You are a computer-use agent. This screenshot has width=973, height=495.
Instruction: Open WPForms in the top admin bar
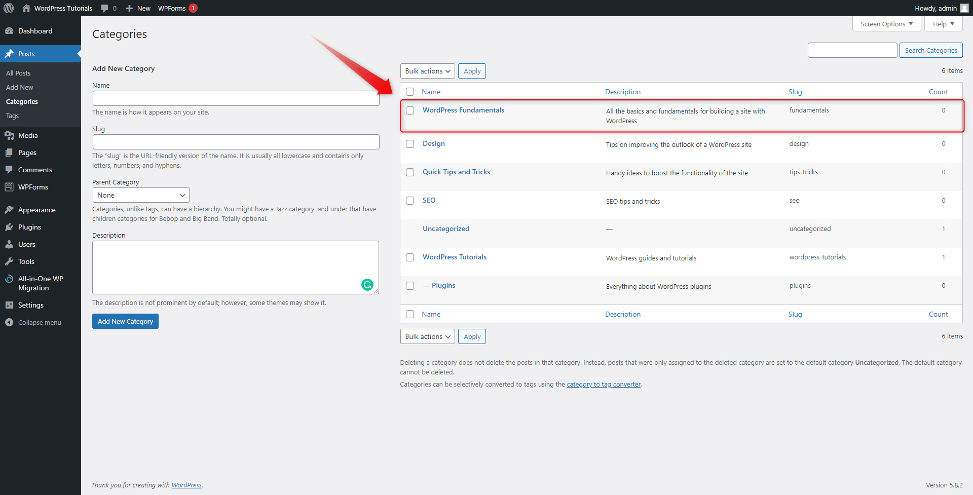point(172,8)
